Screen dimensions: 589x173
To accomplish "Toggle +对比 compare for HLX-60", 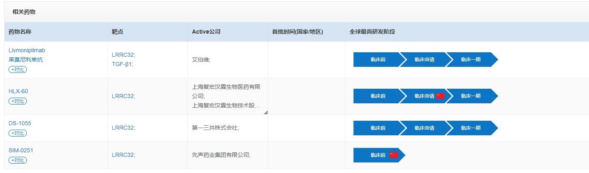I will pos(17,101).
